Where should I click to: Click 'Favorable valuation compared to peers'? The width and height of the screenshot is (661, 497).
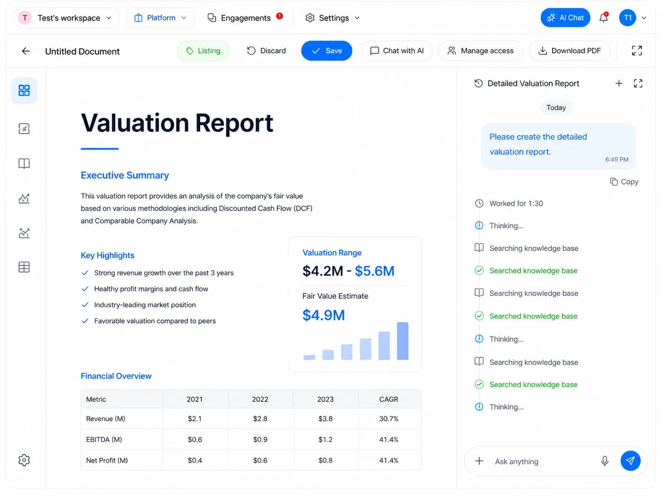[x=155, y=321]
